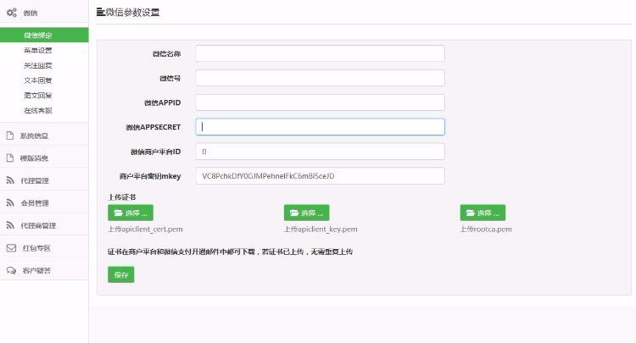Image resolution: width=636 pixels, height=343 pixels.
Task: Click the 微信名称 field label
Action: (166, 54)
